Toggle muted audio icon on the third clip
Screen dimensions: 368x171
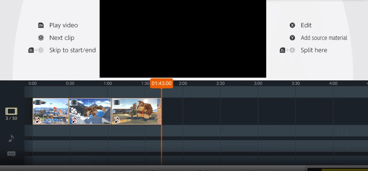coord(117,120)
